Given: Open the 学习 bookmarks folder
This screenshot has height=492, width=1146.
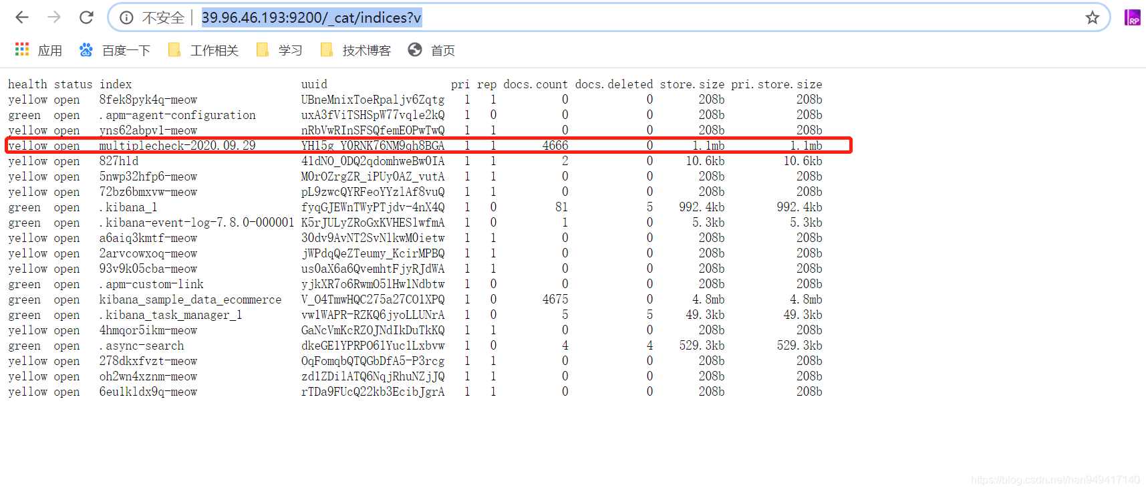Looking at the screenshot, I should click(x=279, y=50).
